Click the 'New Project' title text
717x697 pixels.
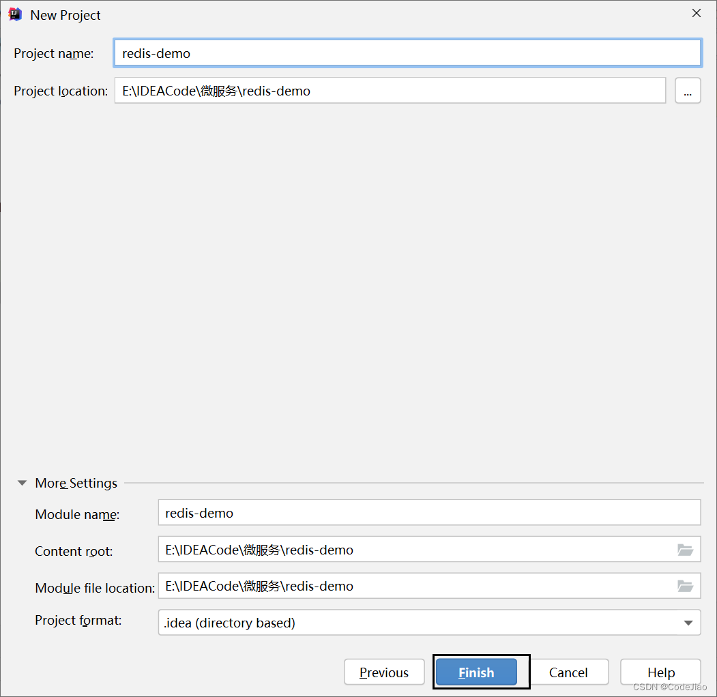[x=65, y=15]
